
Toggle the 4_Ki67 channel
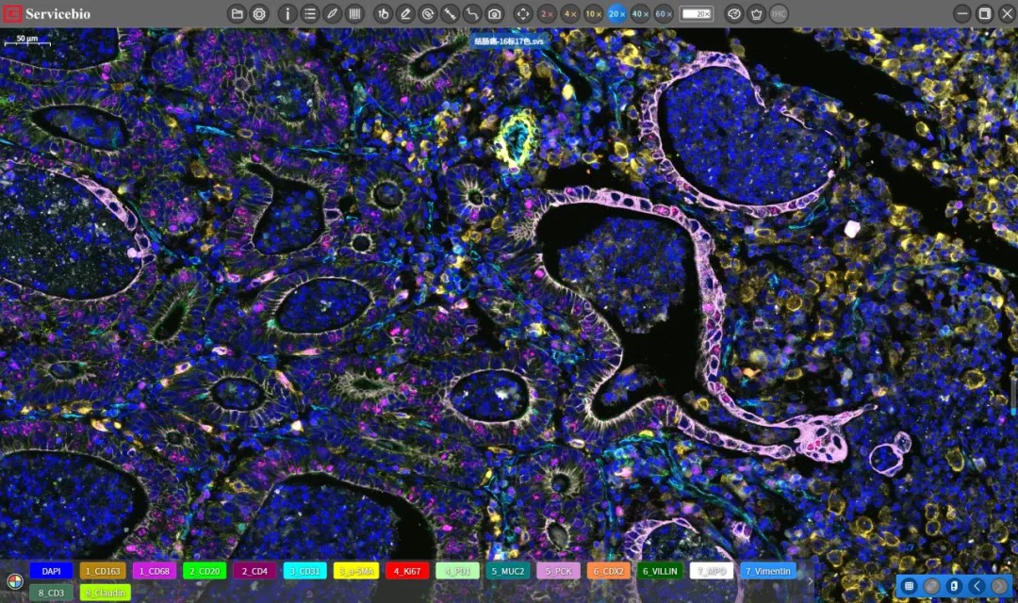pyautogui.click(x=407, y=571)
